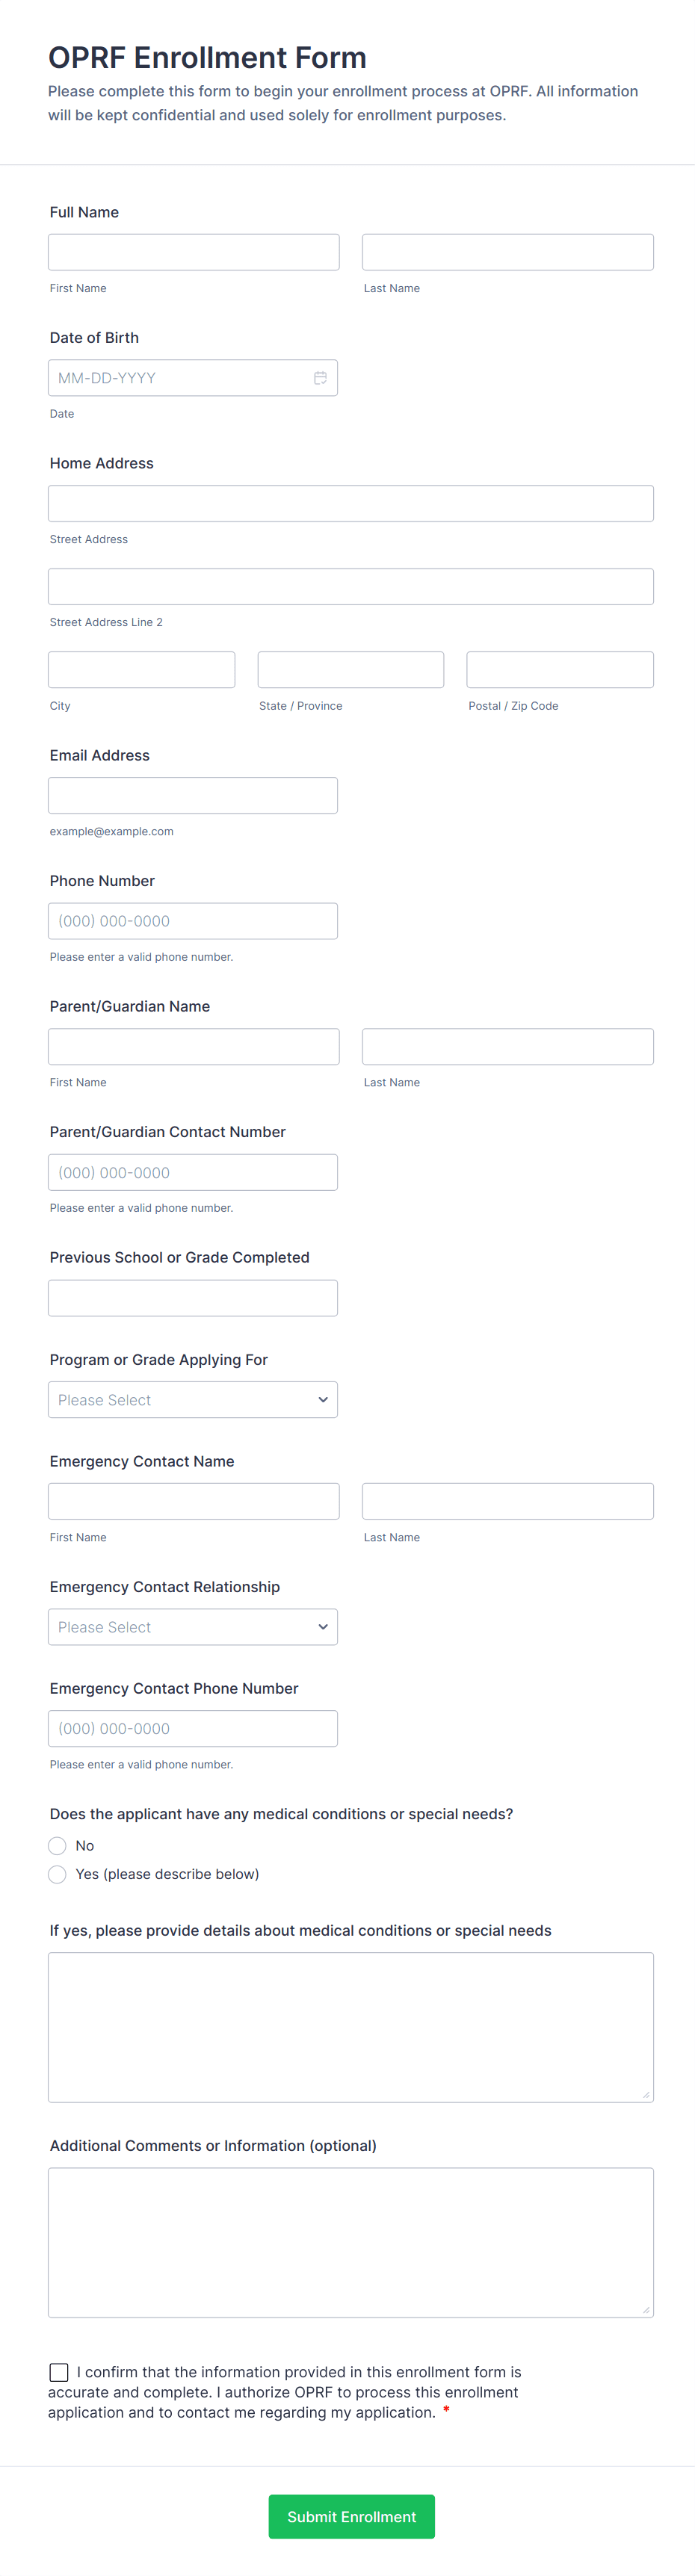Click the Submit Enrollment button
The height and width of the screenshot is (2576, 695).
coord(351,2517)
